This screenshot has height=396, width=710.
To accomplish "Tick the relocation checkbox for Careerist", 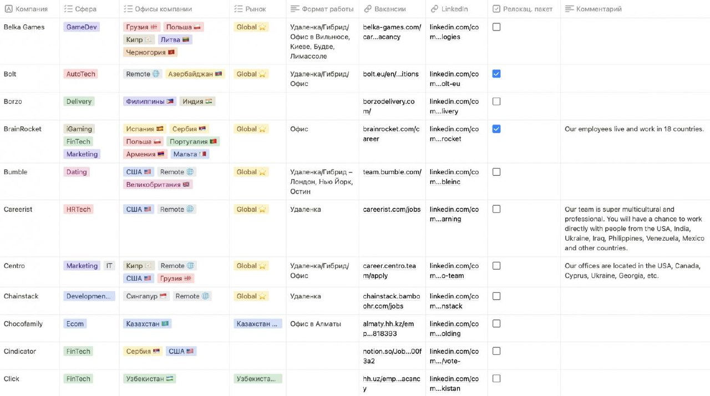I will (496, 209).
